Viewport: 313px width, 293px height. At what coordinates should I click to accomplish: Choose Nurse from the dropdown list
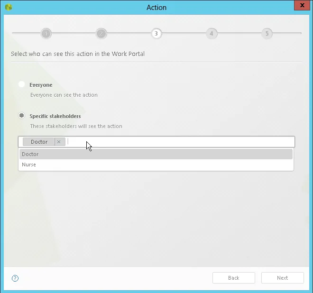pos(156,165)
